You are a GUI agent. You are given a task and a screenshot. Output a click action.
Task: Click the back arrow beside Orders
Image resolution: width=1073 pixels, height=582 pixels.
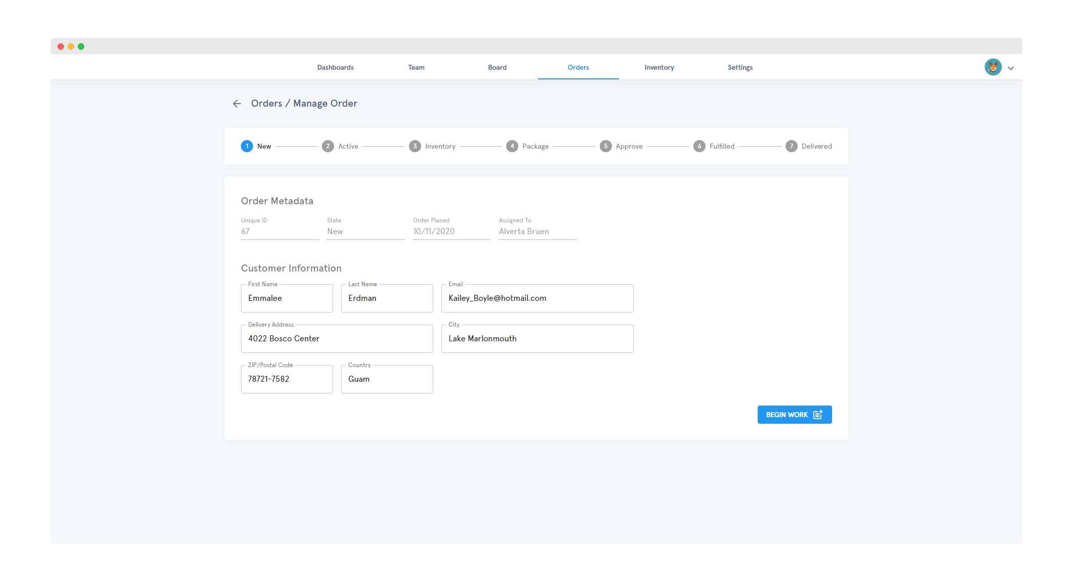[237, 104]
